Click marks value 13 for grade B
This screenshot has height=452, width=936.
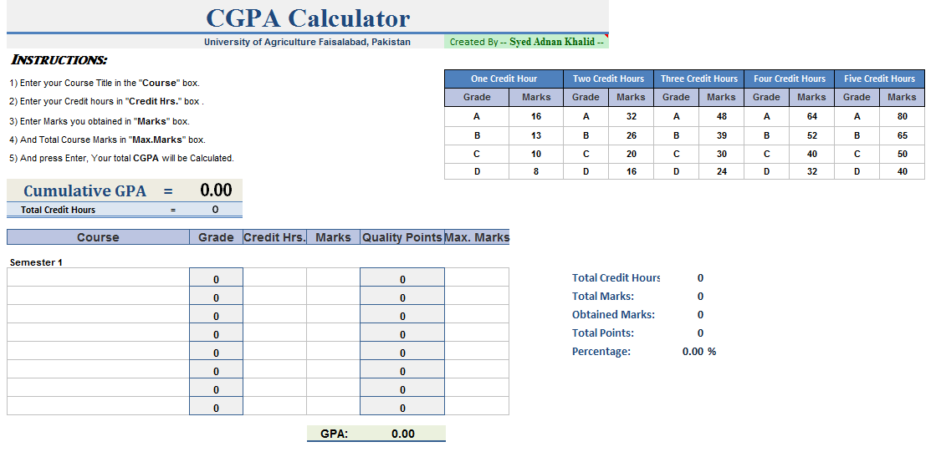[x=536, y=135]
